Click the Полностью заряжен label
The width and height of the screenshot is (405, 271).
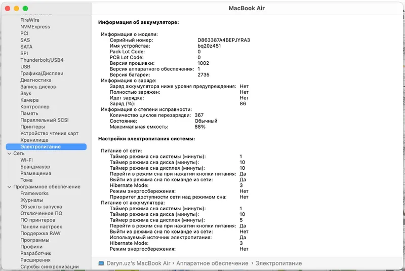(135, 92)
